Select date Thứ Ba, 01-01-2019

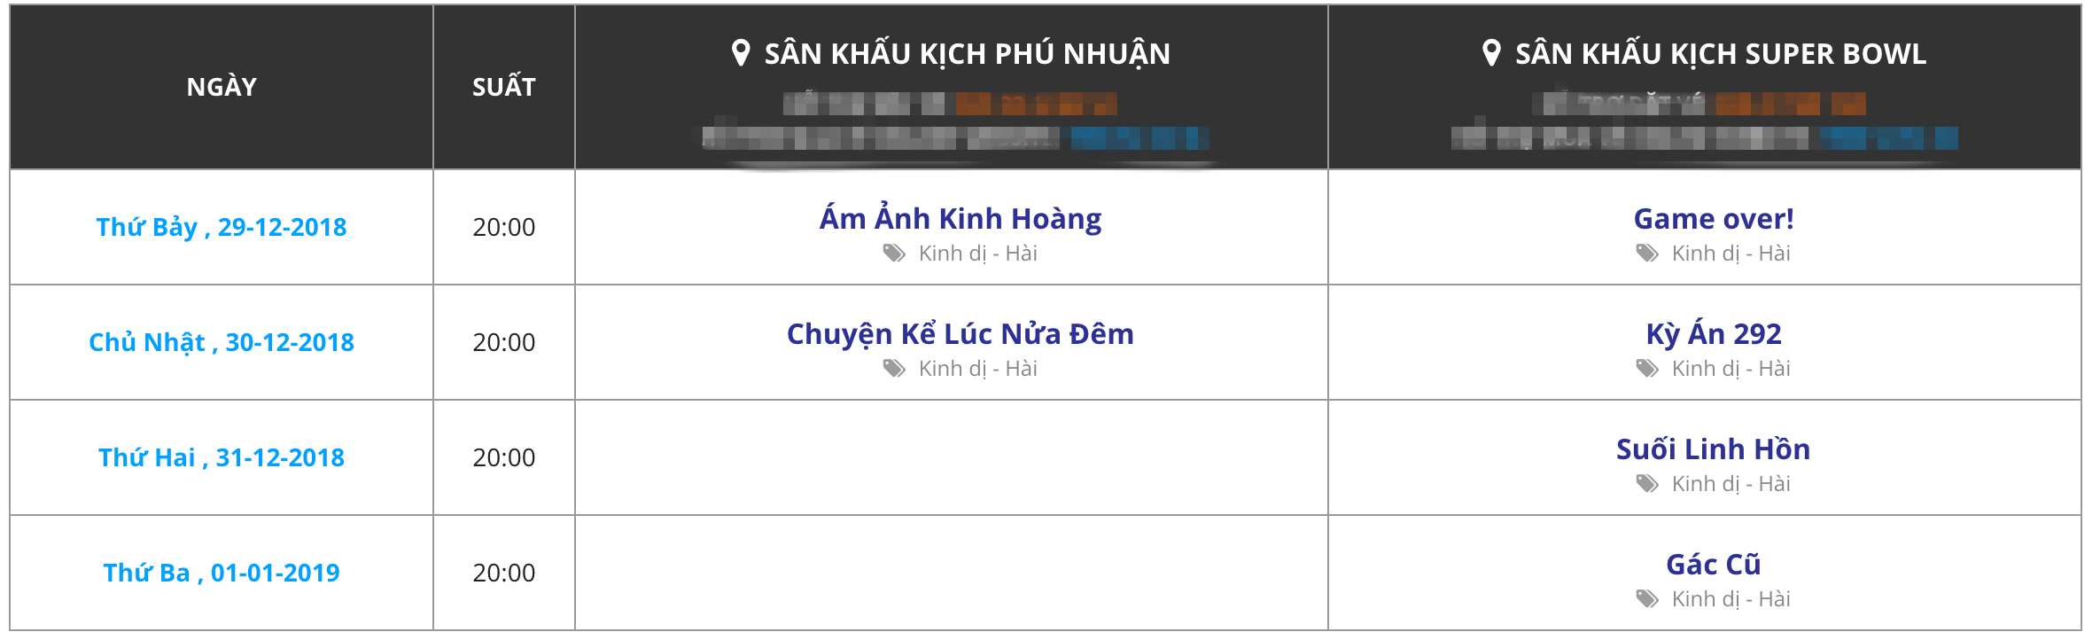222,573
